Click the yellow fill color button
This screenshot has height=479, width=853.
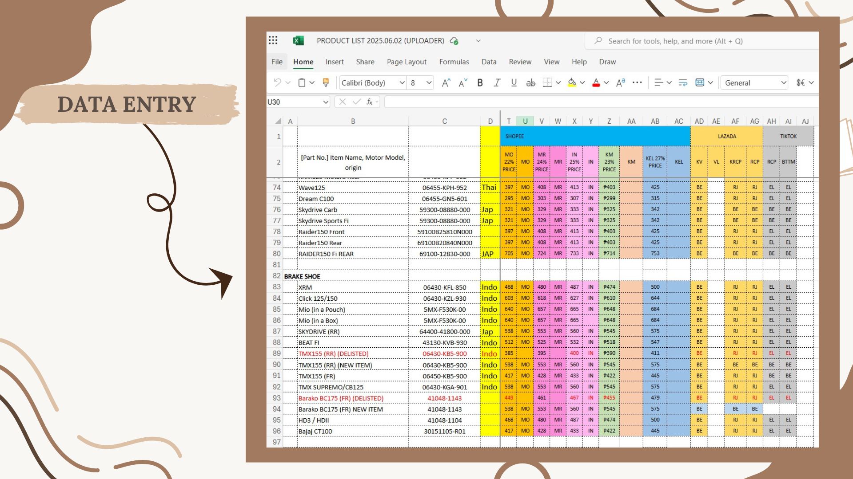click(x=572, y=82)
